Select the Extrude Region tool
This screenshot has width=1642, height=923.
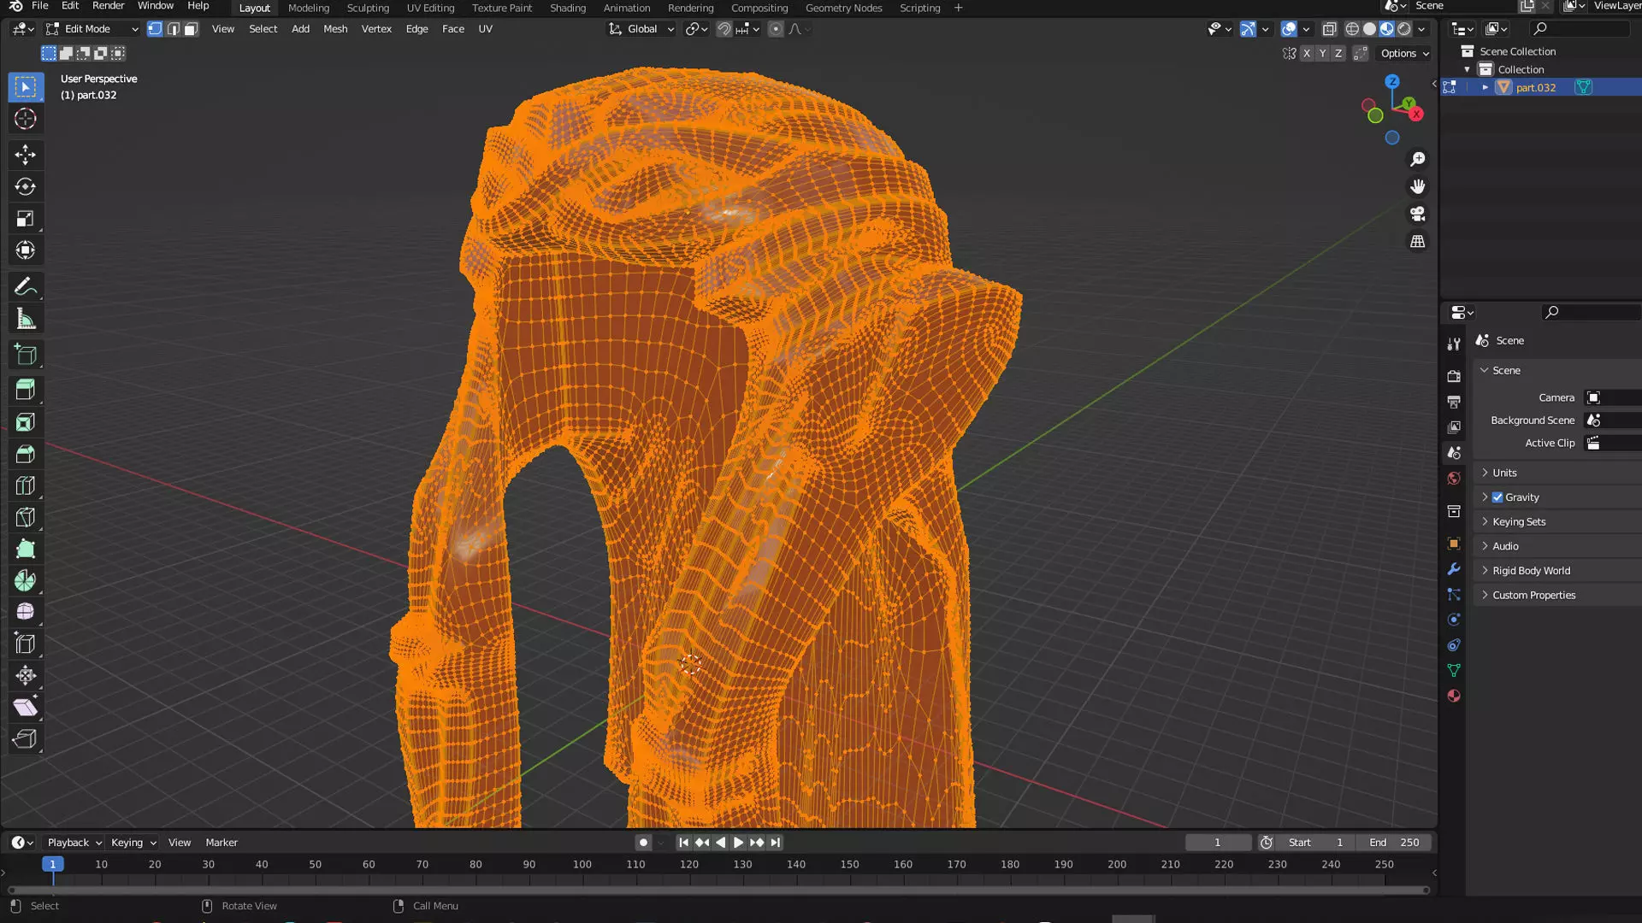25,390
